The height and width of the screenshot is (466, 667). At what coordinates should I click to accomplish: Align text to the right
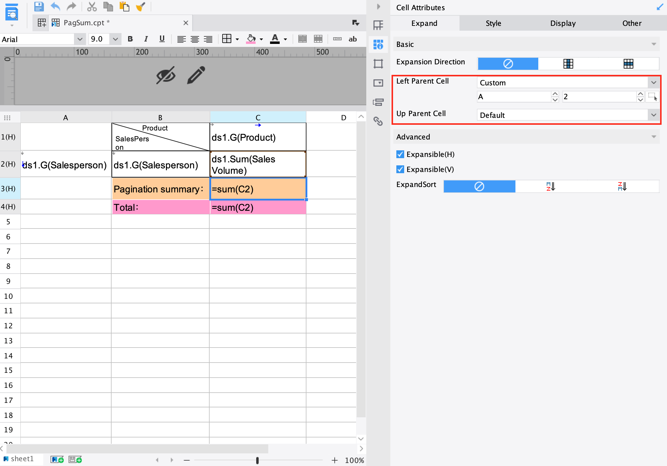click(208, 39)
